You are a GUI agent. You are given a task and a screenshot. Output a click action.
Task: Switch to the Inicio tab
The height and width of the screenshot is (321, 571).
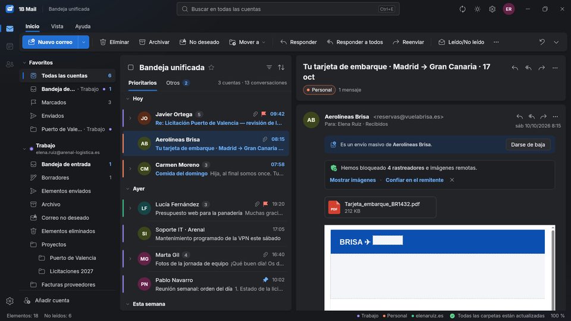tap(32, 27)
